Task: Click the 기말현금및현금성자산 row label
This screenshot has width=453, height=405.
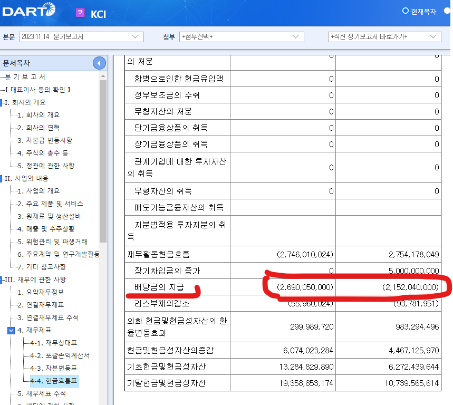Action: point(167,383)
